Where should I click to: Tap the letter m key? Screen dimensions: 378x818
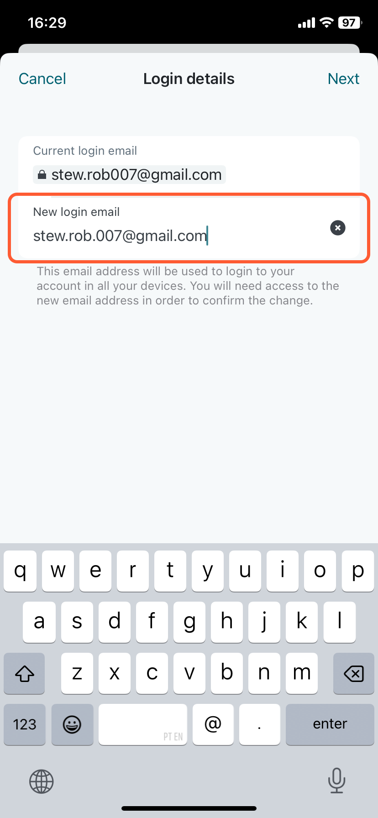[x=302, y=673]
